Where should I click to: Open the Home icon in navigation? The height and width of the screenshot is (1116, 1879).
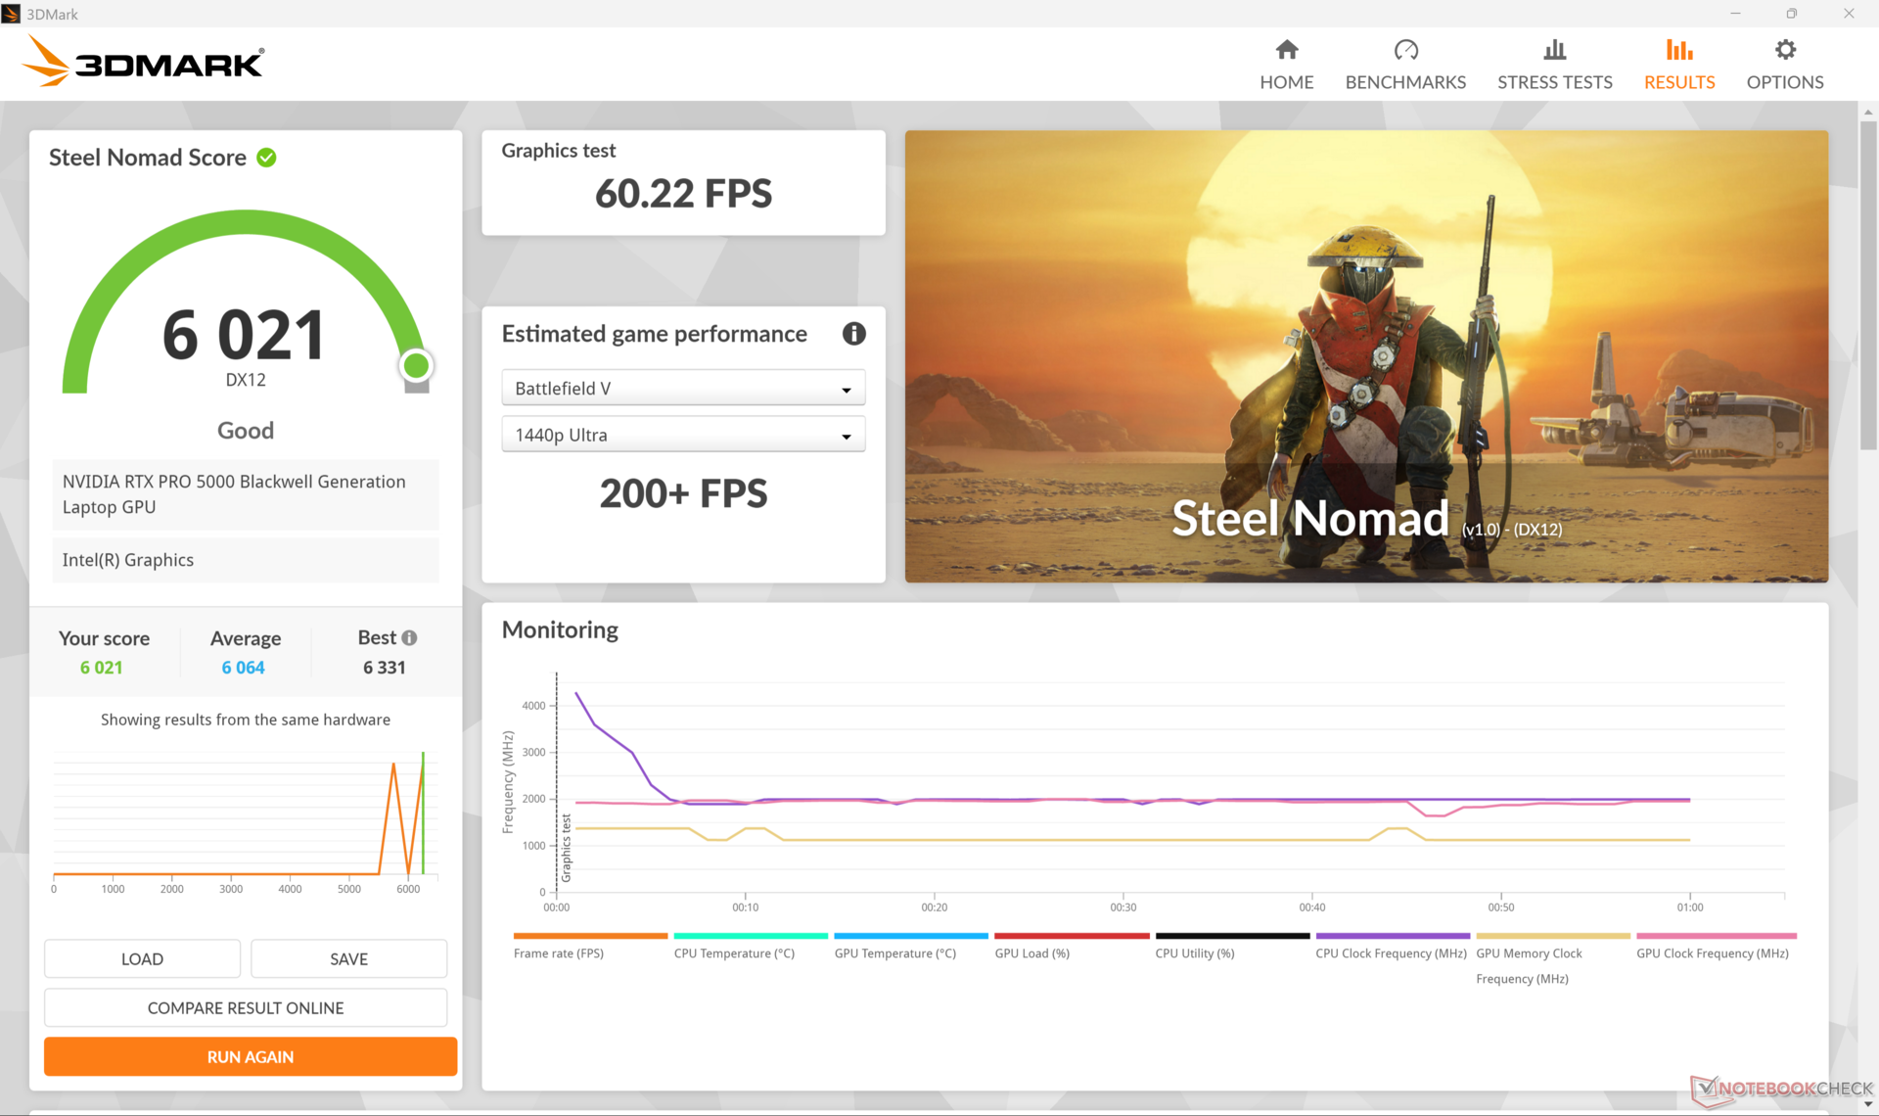pyautogui.click(x=1286, y=50)
